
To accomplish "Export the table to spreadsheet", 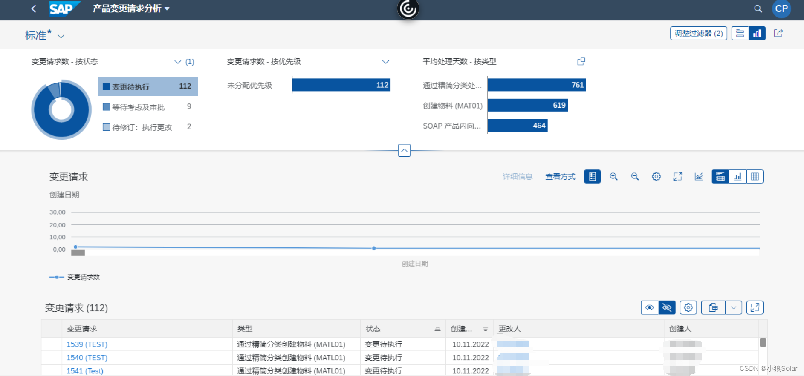I will 713,307.
